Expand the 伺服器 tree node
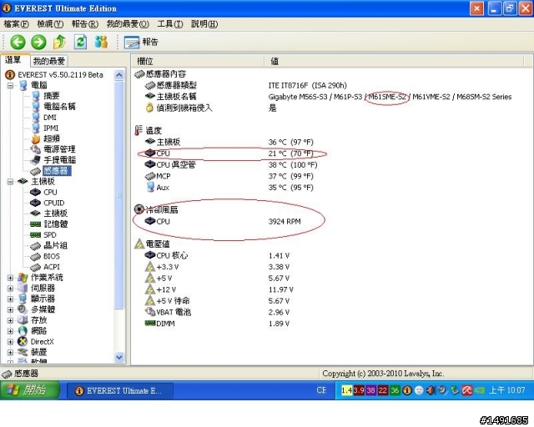Screen dimensions: 534x427 coord(10,289)
